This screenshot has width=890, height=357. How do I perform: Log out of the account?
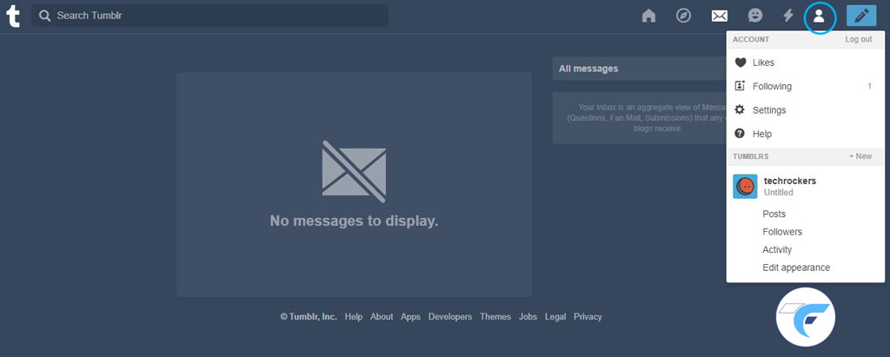(858, 40)
